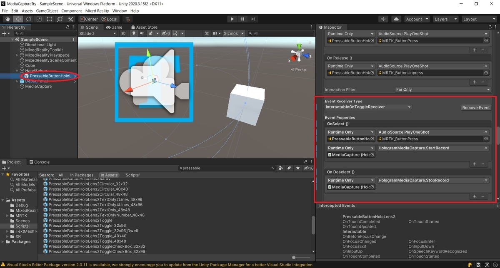Screen dimensions: 500x268
Task: Open the Interaction Filter Far Only dropdown
Action: 443,89
